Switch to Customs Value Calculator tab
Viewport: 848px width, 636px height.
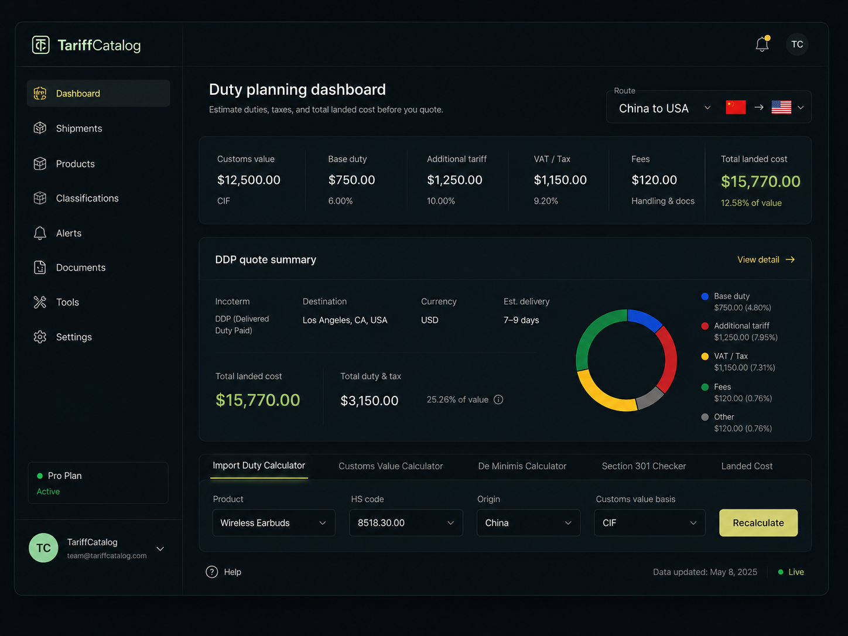[391, 466]
